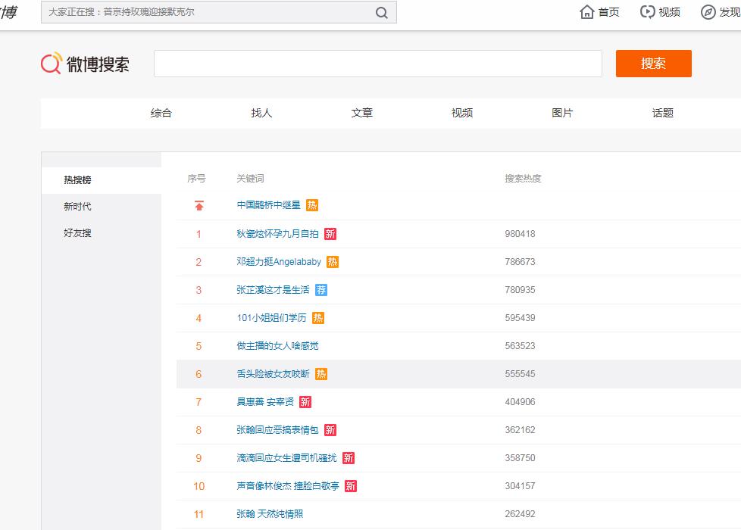
Task: Click the 搜索热度 column header
Action: point(523,179)
